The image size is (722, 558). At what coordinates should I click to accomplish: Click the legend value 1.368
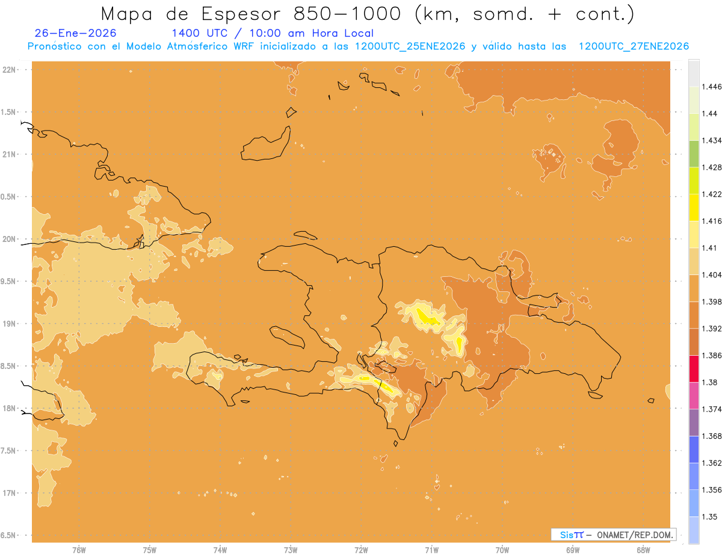coord(711,436)
